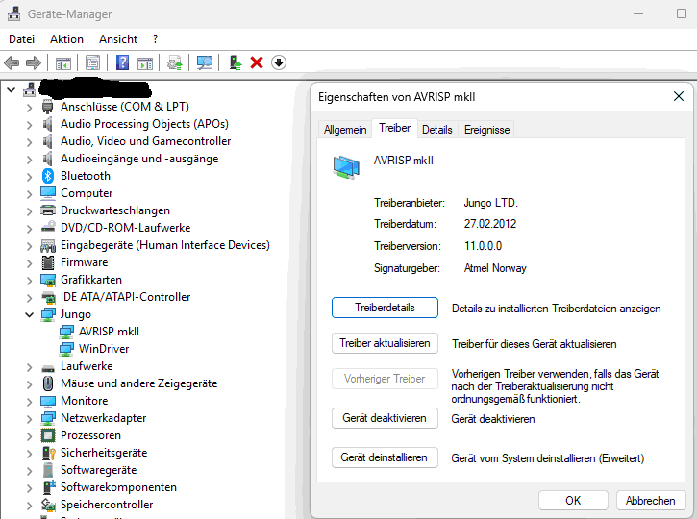Click Gerät deaktivieren button

pos(385,418)
